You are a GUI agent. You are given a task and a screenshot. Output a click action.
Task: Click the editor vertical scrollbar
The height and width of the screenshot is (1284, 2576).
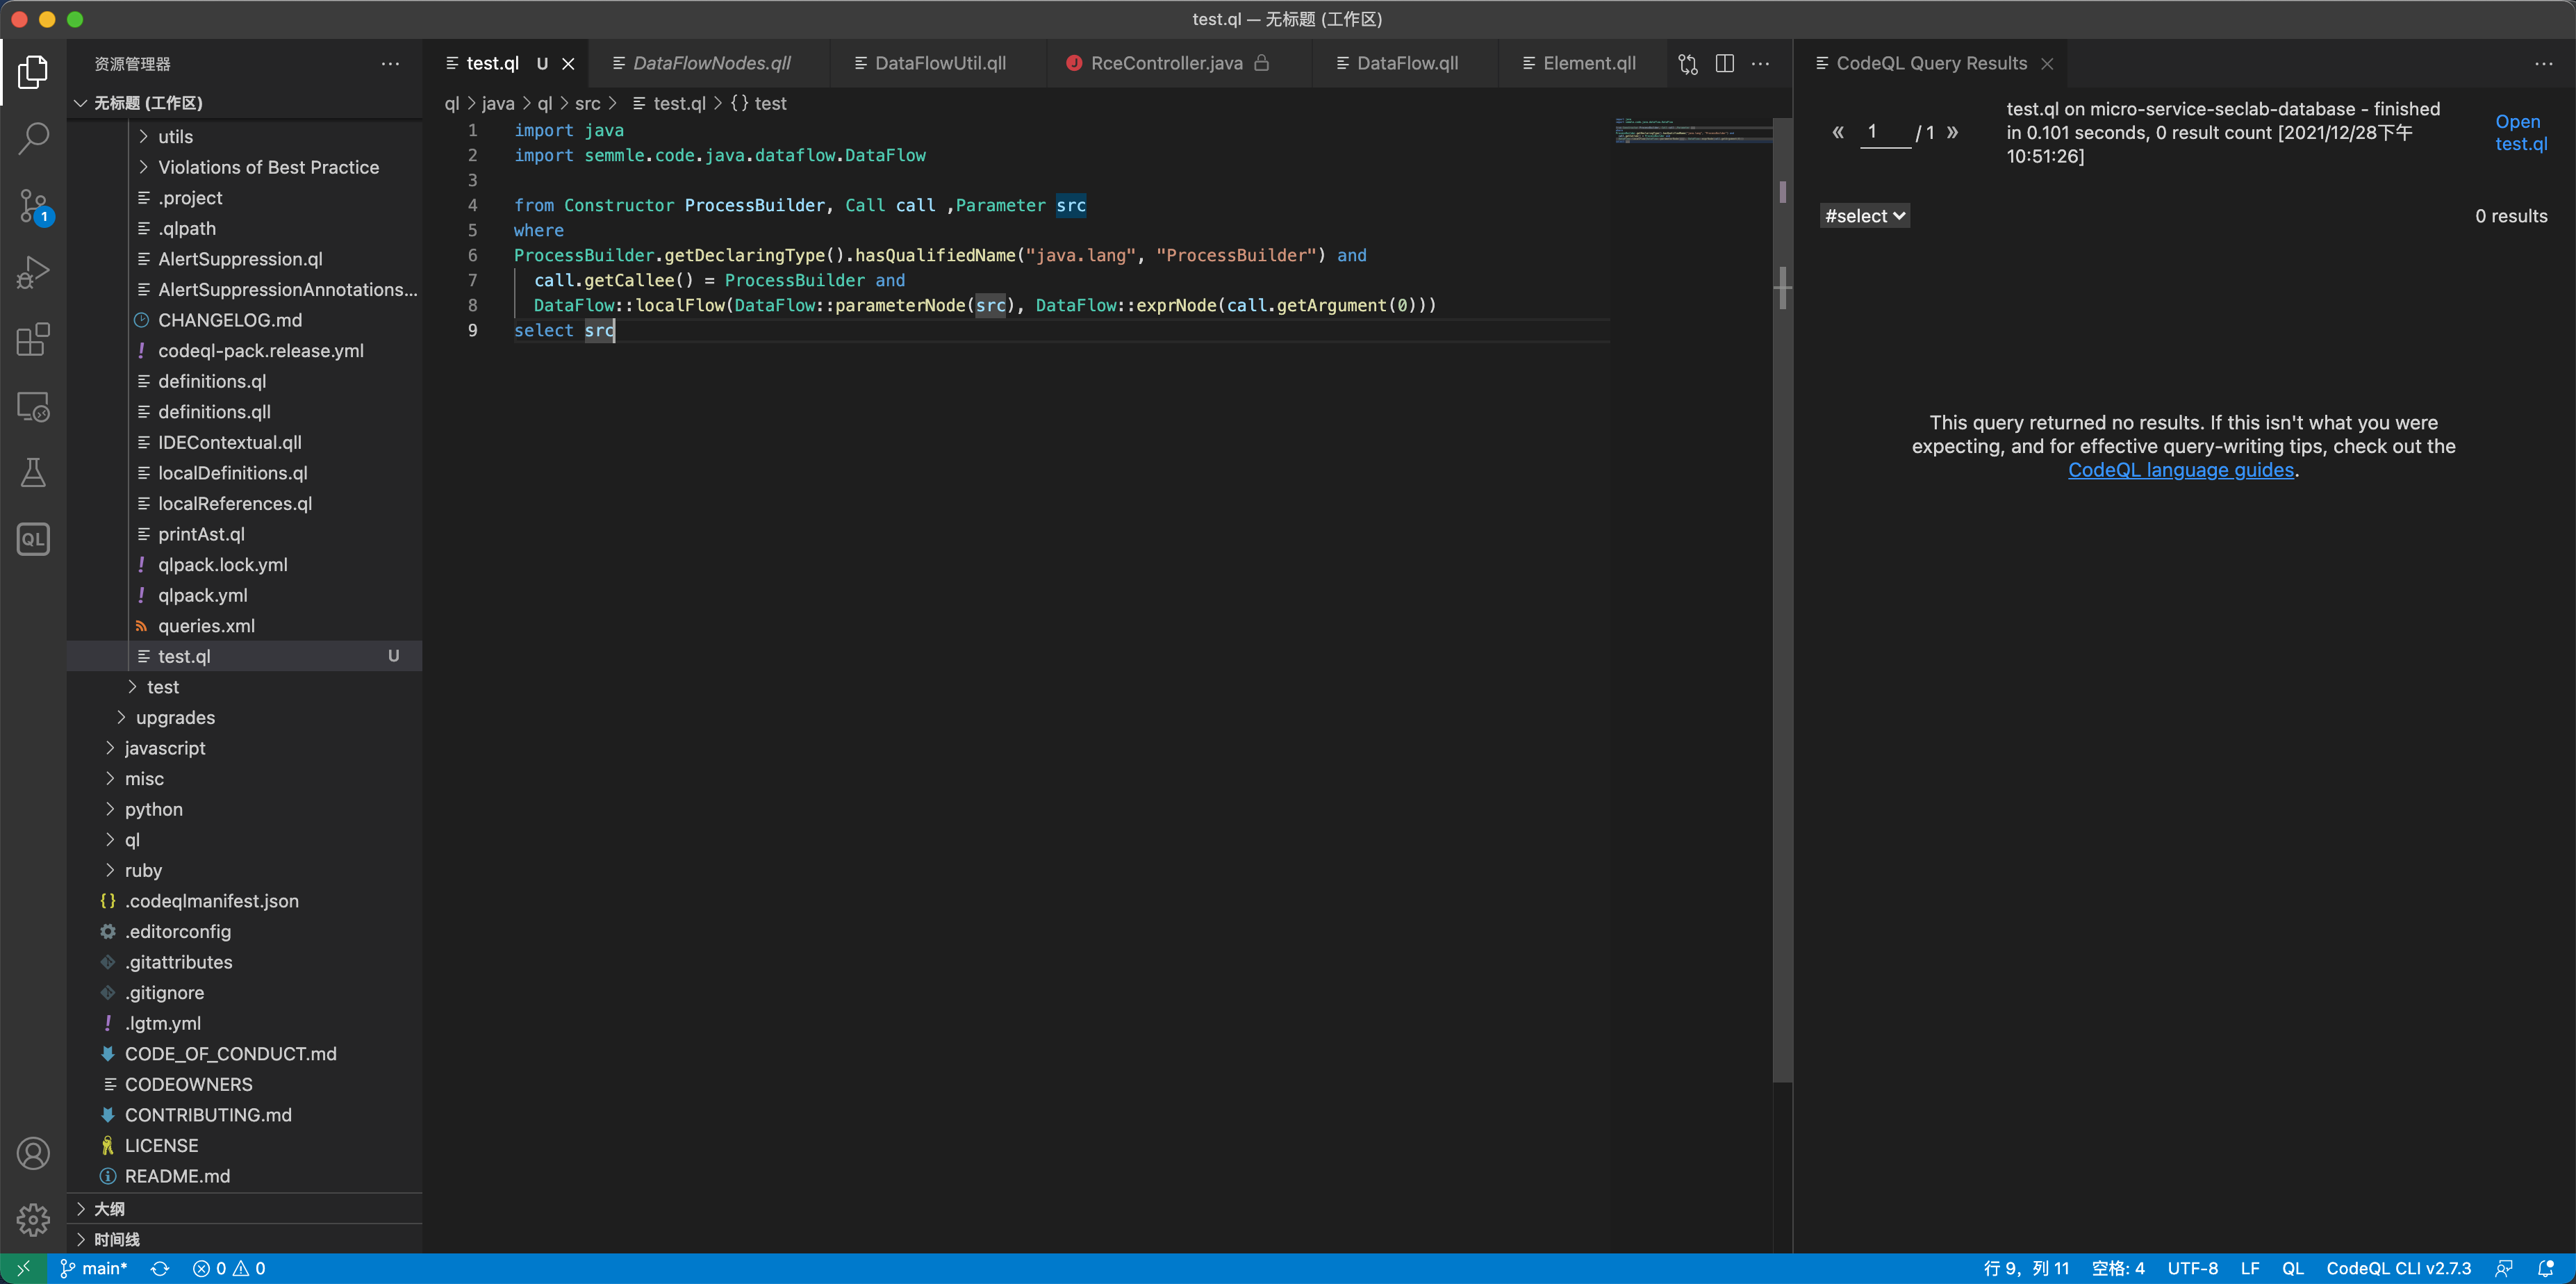[1782, 600]
